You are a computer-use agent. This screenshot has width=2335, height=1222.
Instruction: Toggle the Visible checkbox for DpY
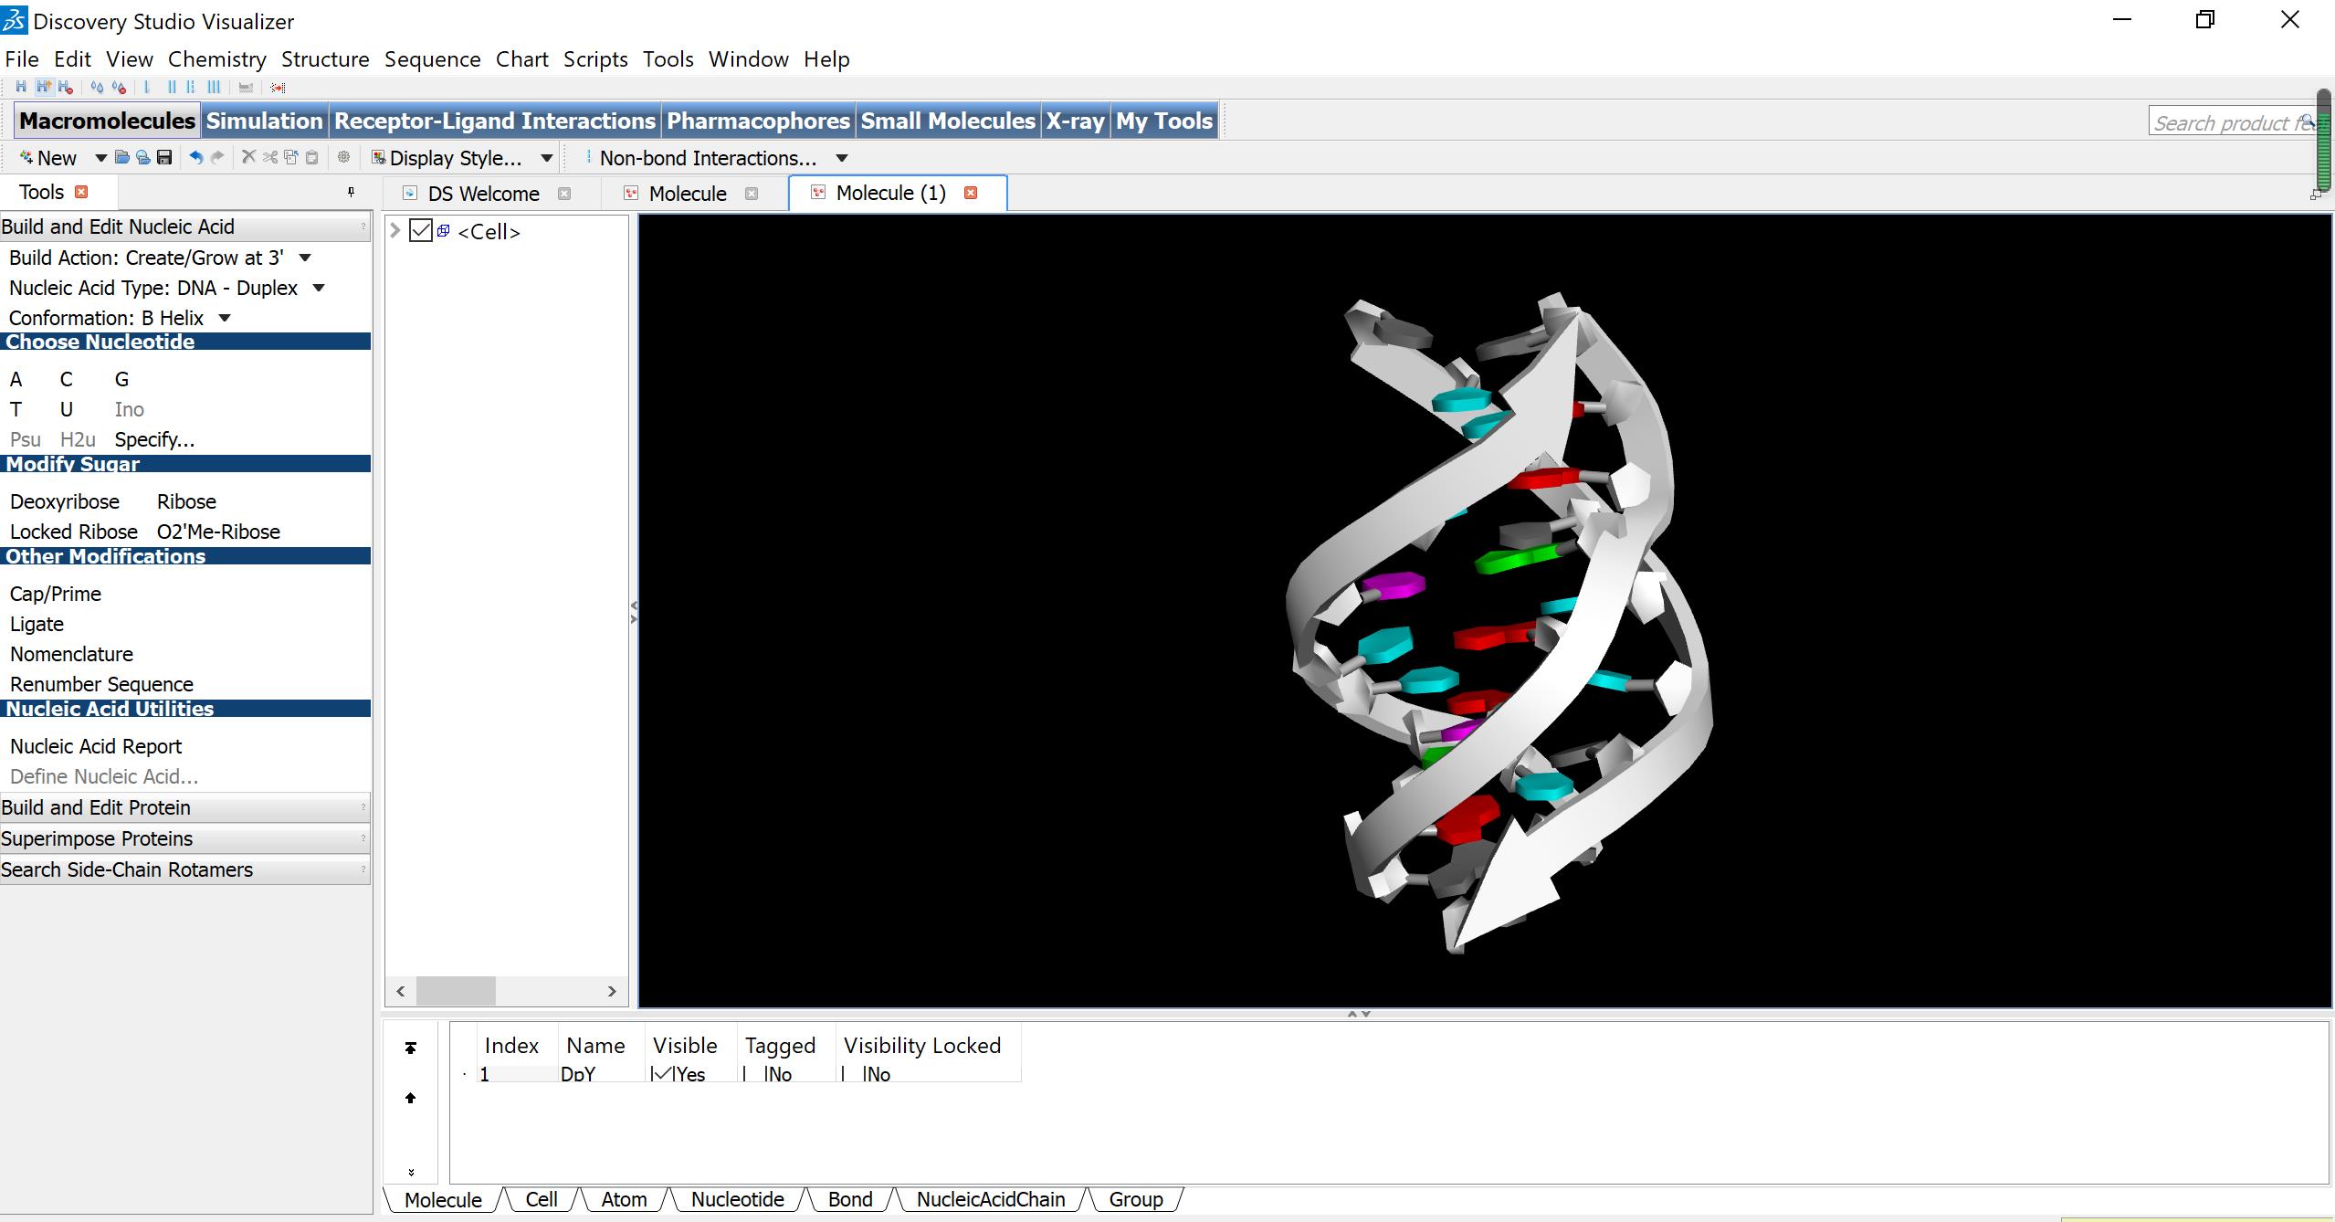tap(662, 1074)
